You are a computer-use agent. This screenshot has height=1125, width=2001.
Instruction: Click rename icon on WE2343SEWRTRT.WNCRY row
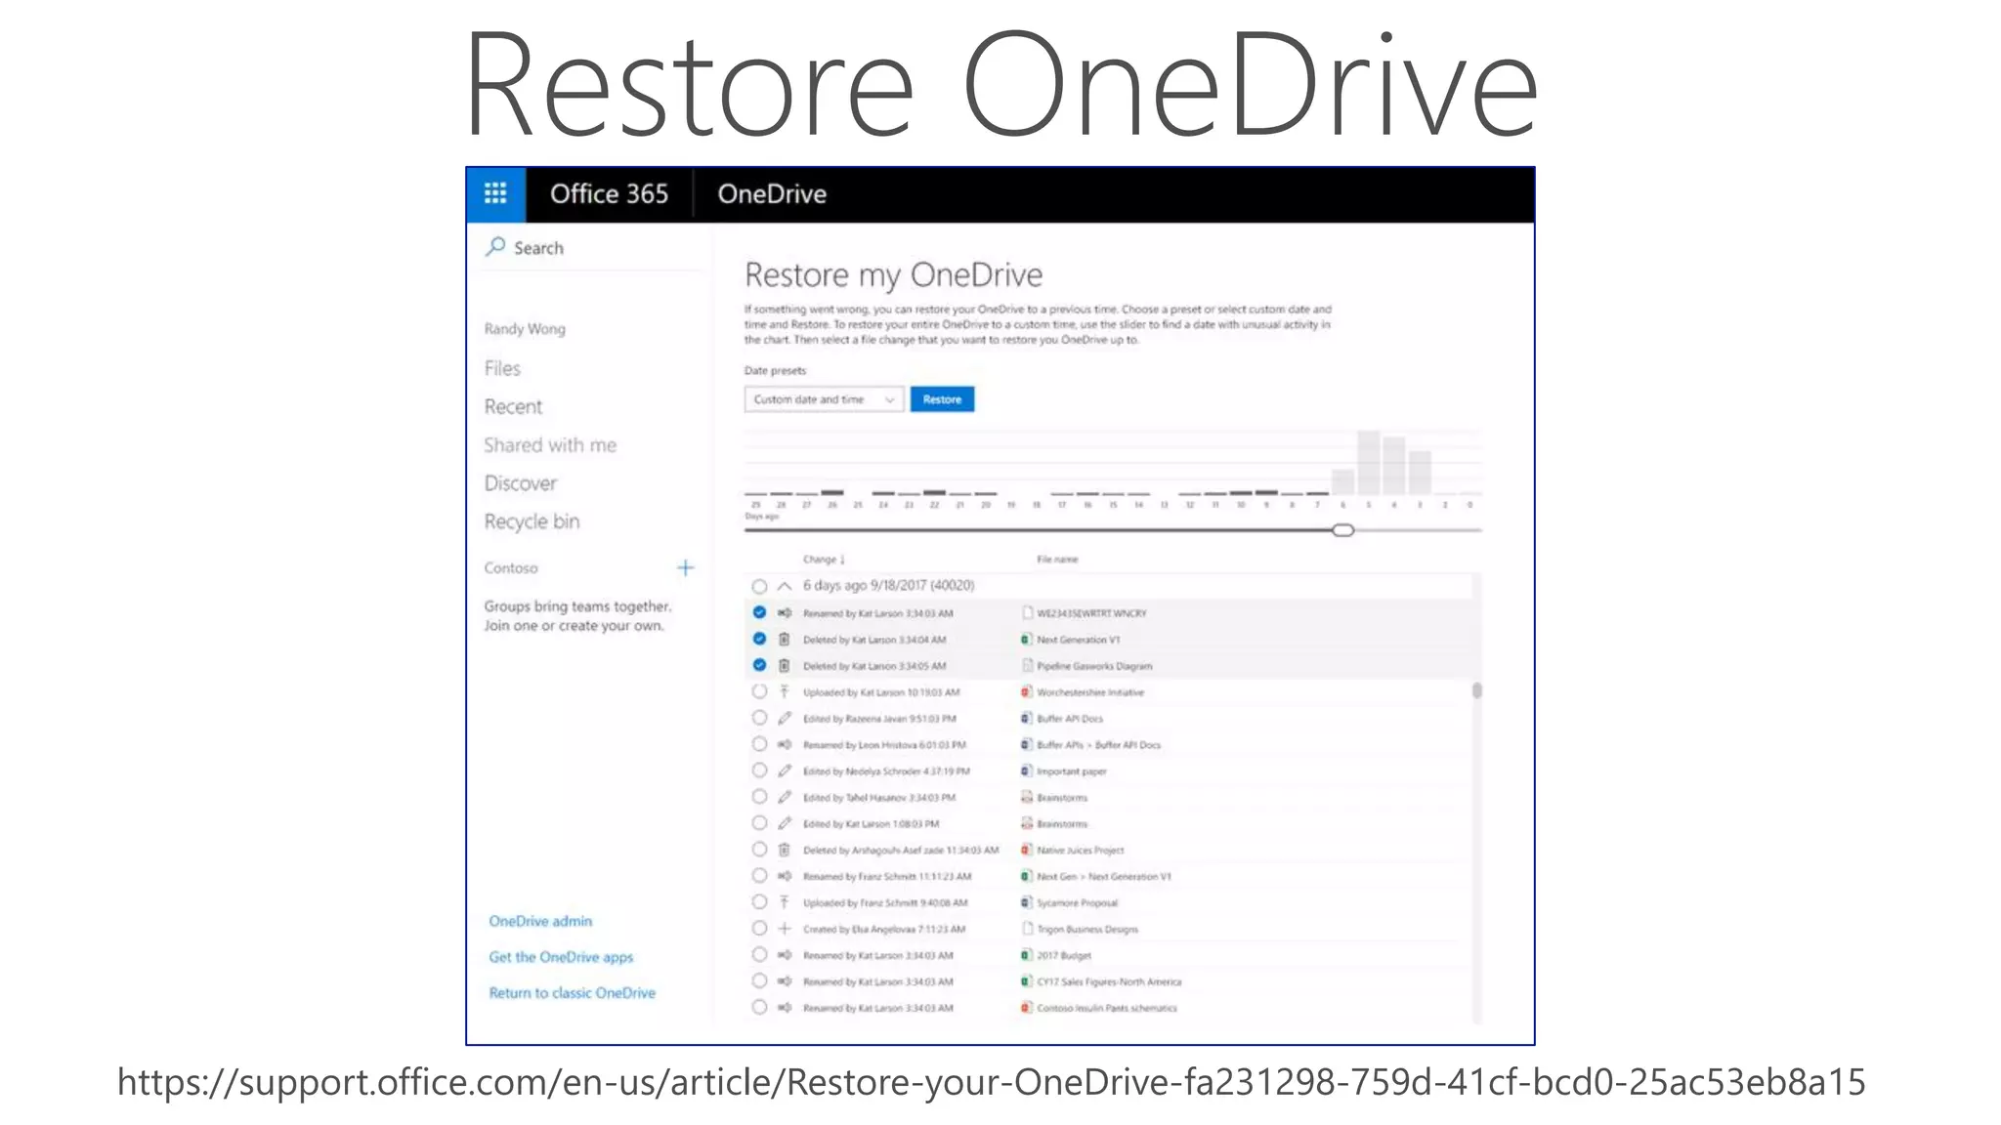click(x=784, y=613)
